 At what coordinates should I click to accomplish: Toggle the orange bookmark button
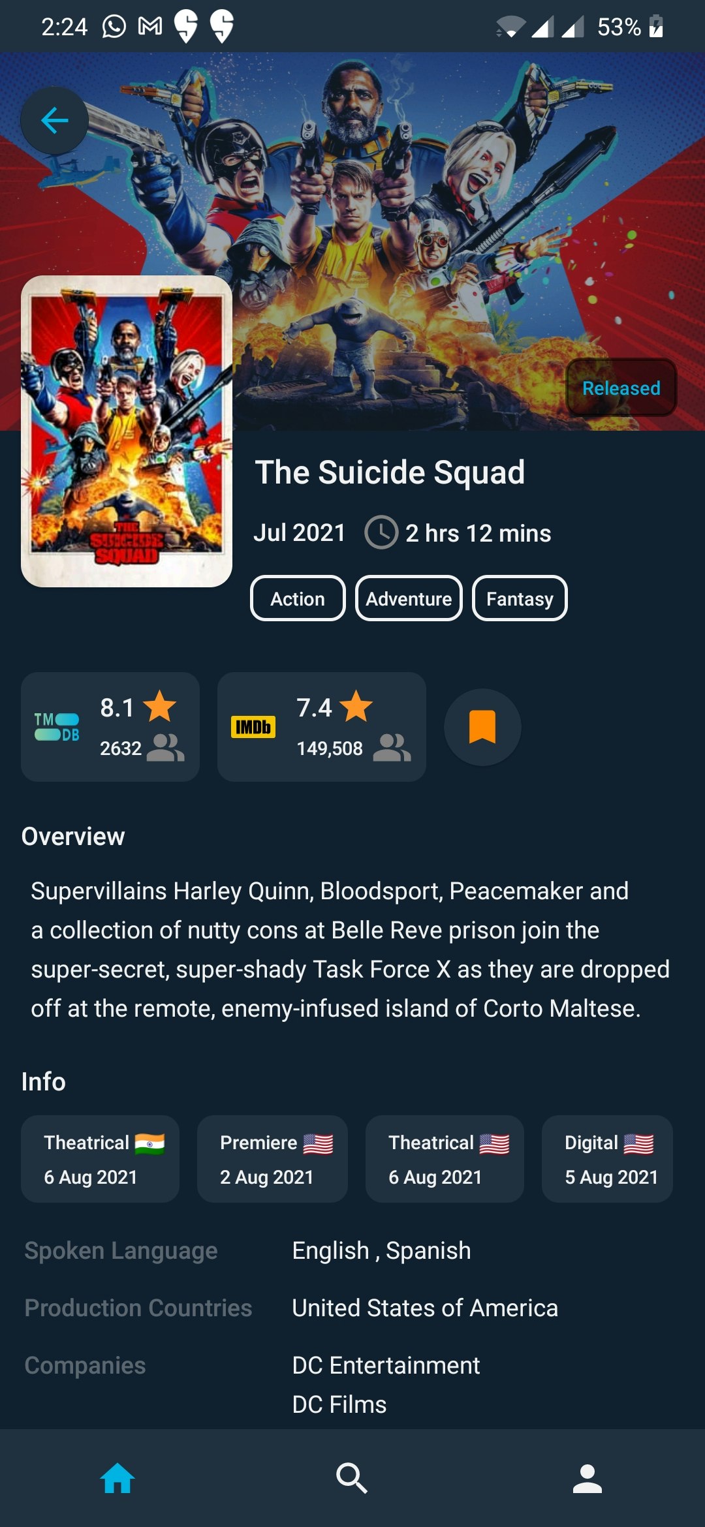point(482,727)
